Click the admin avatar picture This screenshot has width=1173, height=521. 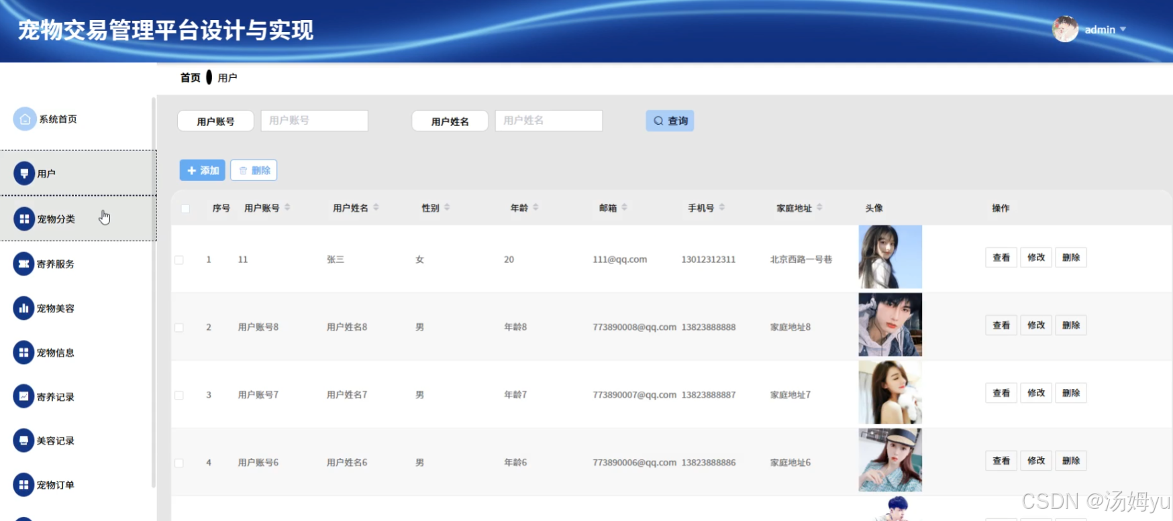pyautogui.click(x=1065, y=29)
